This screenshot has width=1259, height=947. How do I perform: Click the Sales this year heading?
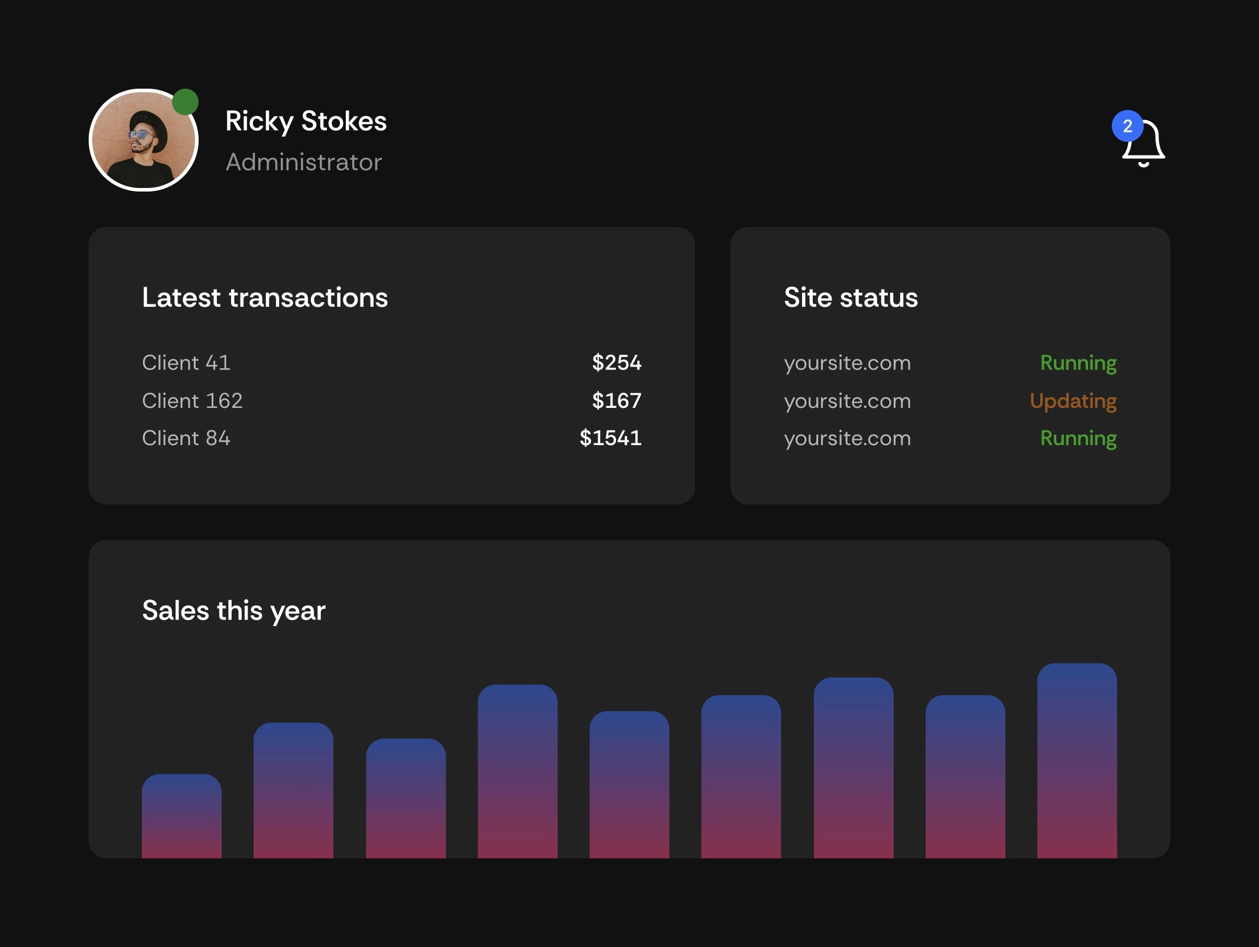[233, 611]
